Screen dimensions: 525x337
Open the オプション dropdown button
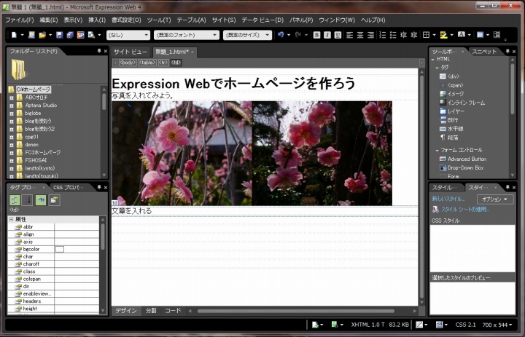pos(494,199)
